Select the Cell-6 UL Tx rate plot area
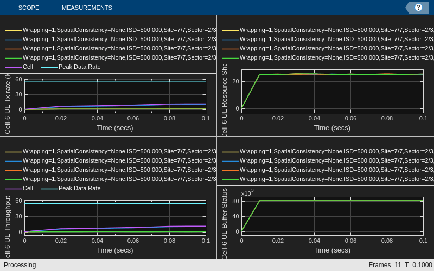The height and width of the screenshot is (271, 434). (115, 96)
